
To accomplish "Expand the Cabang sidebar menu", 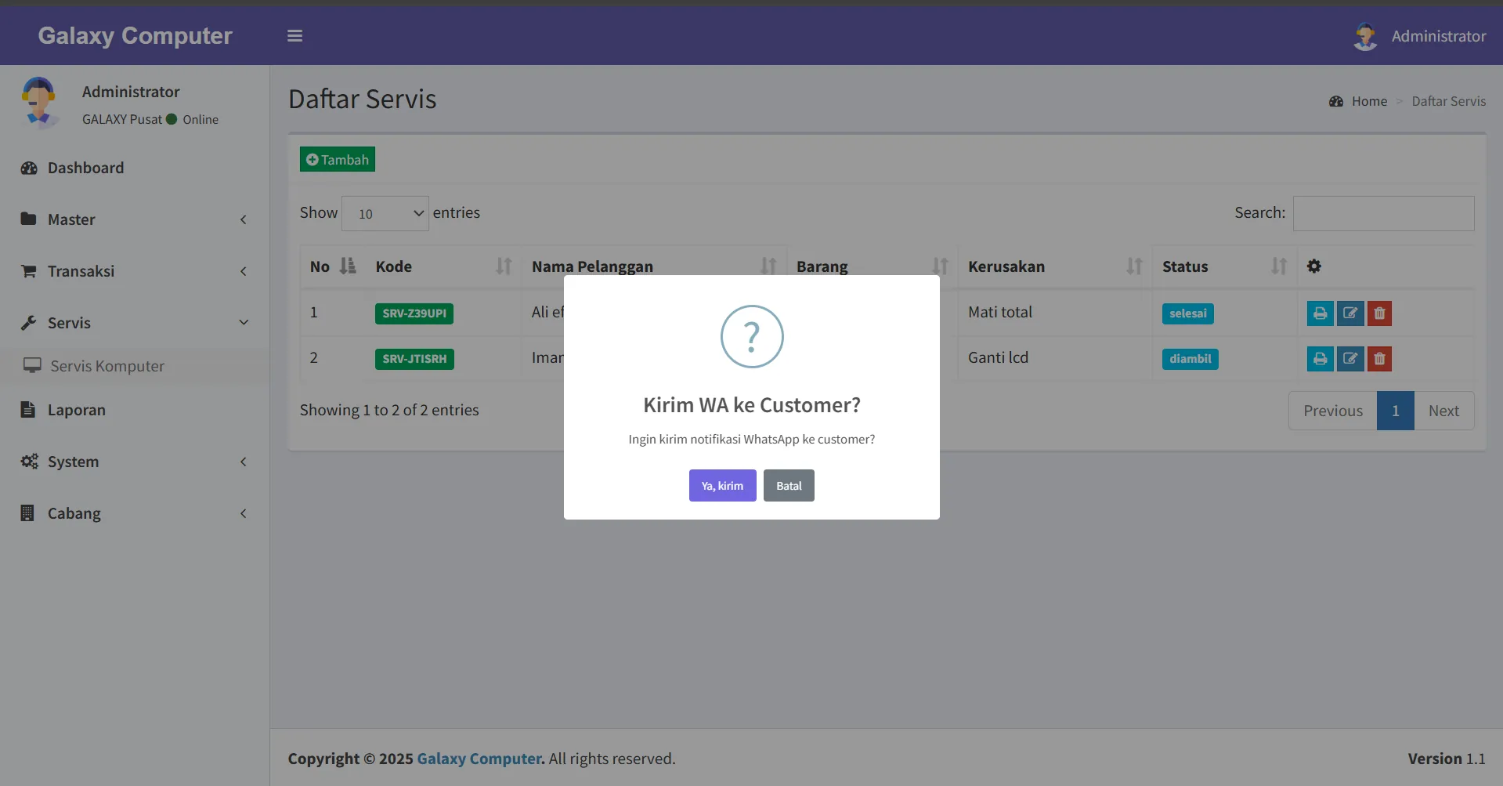I will [135, 513].
